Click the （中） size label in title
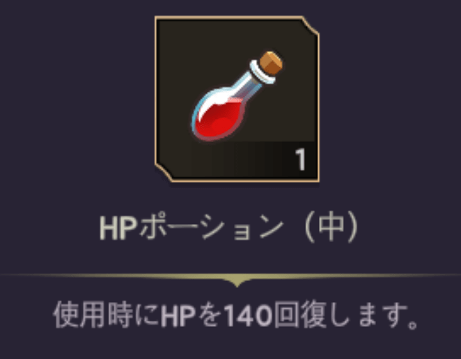Viewport: 461px width, 359px height. pos(331,227)
